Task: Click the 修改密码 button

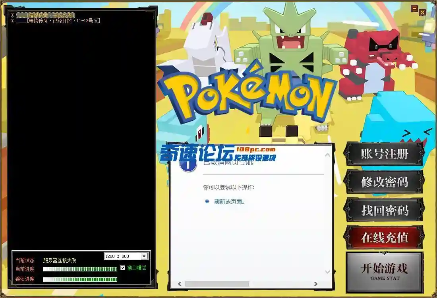Action: 384,182
